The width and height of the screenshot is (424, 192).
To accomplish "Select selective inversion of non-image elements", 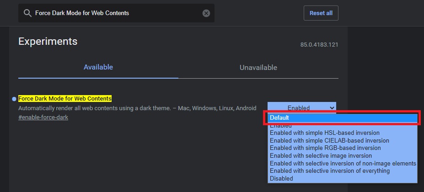I will pyautogui.click(x=343, y=163).
